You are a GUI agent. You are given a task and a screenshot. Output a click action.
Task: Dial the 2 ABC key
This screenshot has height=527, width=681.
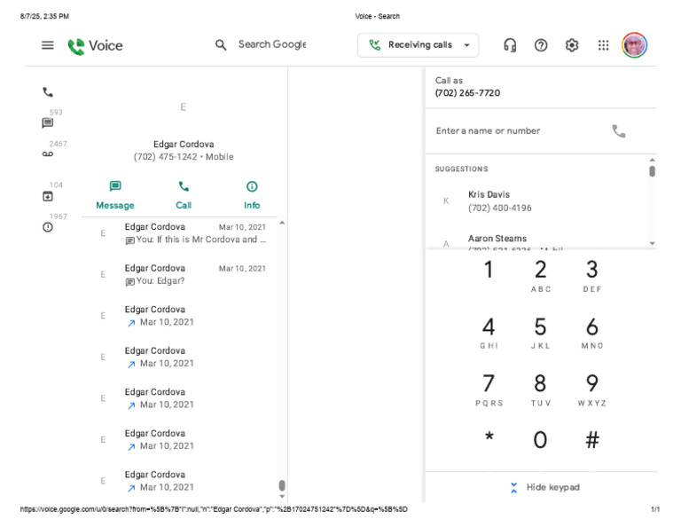(x=540, y=275)
